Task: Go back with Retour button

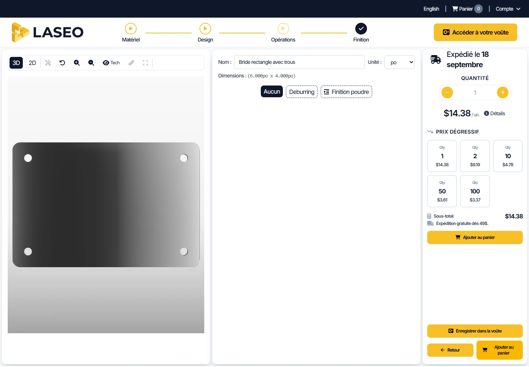Action: 450,350
